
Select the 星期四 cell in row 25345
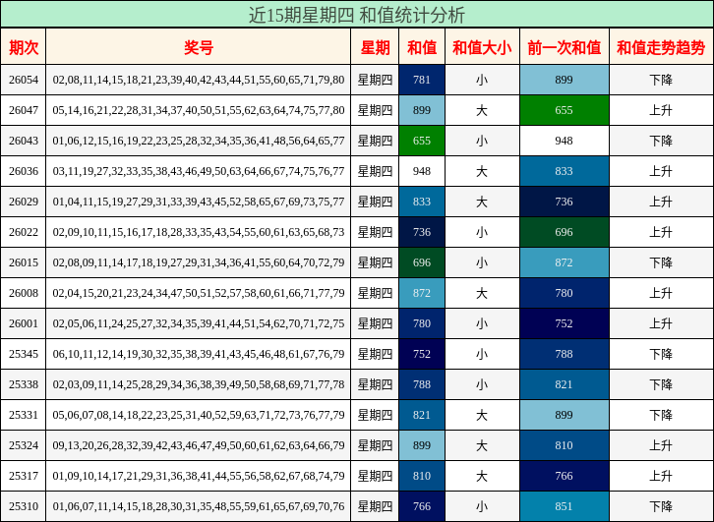(375, 354)
